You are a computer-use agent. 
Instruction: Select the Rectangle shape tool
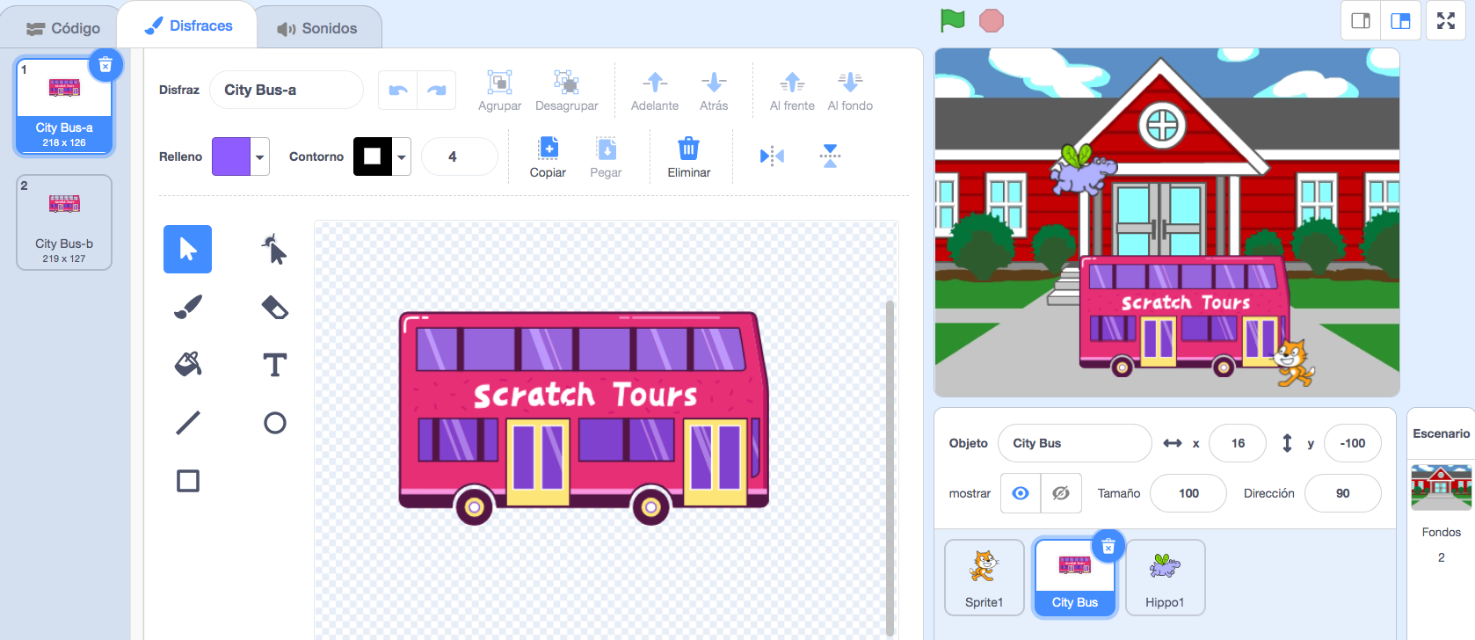pyautogui.click(x=188, y=481)
